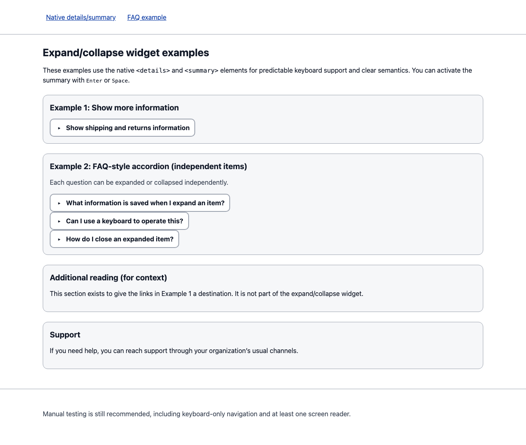The image size is (526, 445).
Task: Click the <details> code text in the intro
Action: coord(153,71)
